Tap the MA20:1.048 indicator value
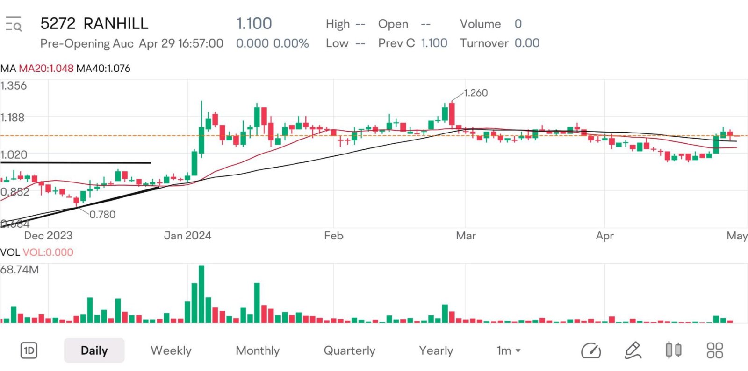 46,69
